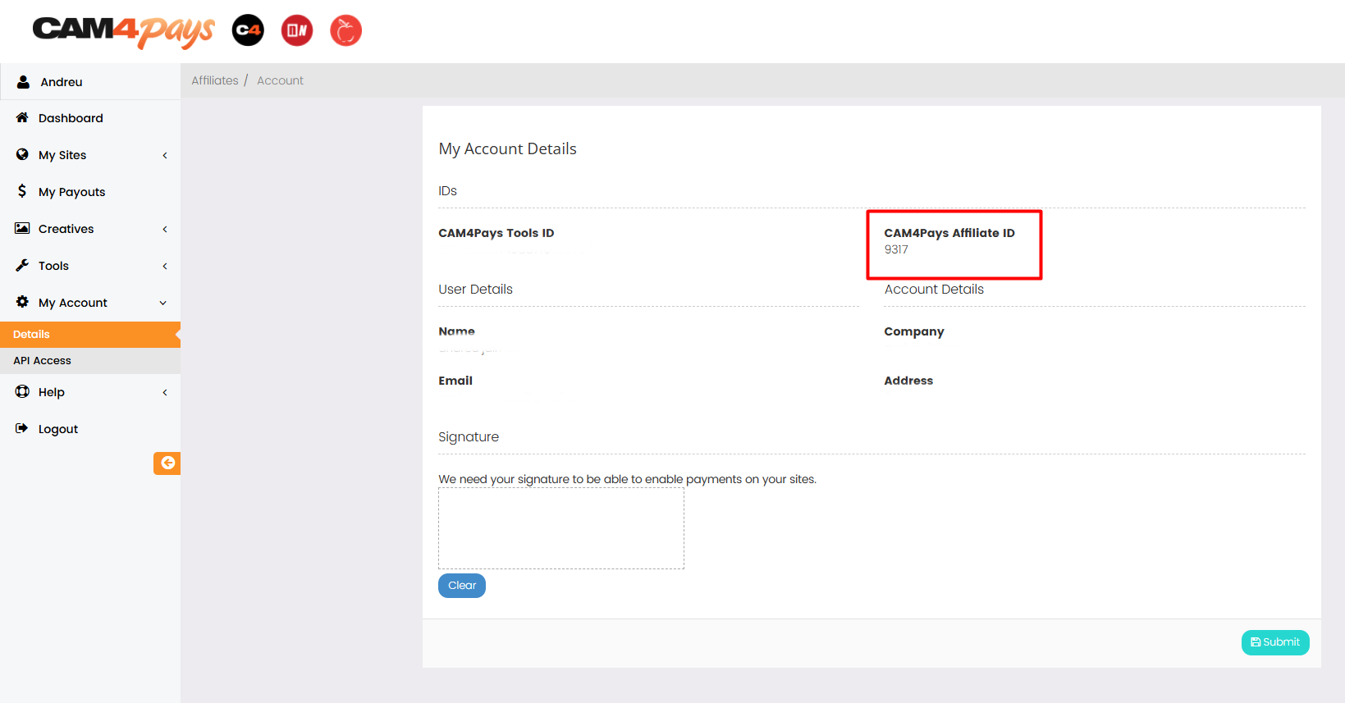1345x703 pixels.
Task: Expand the Help submenu chevron
Action: click(x=165, y=392)
